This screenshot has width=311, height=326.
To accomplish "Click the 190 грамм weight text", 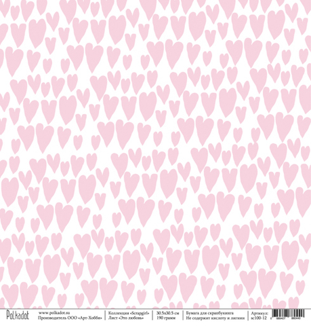I will tap(166, 318).
